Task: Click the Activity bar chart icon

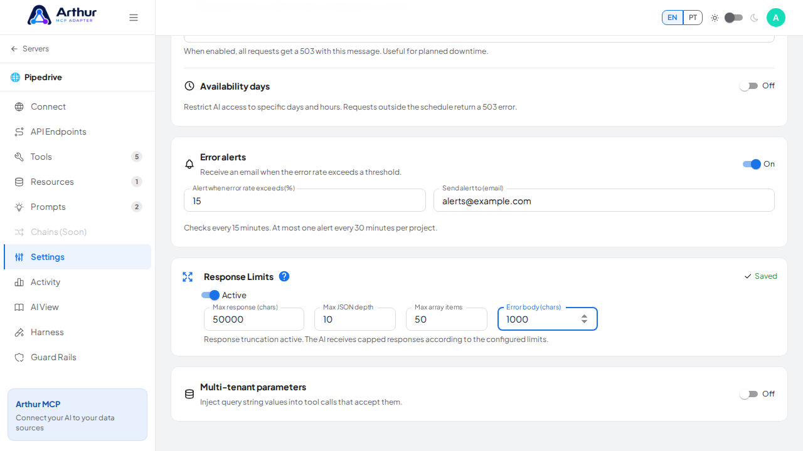Action: (x=19, y=282)
